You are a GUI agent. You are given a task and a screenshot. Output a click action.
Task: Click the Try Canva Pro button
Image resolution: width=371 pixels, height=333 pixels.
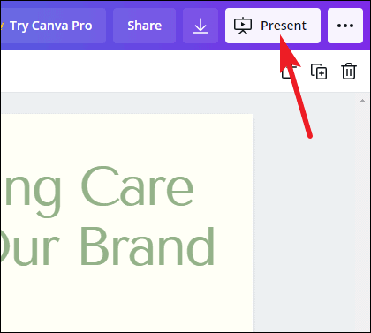tap(53, 26)
